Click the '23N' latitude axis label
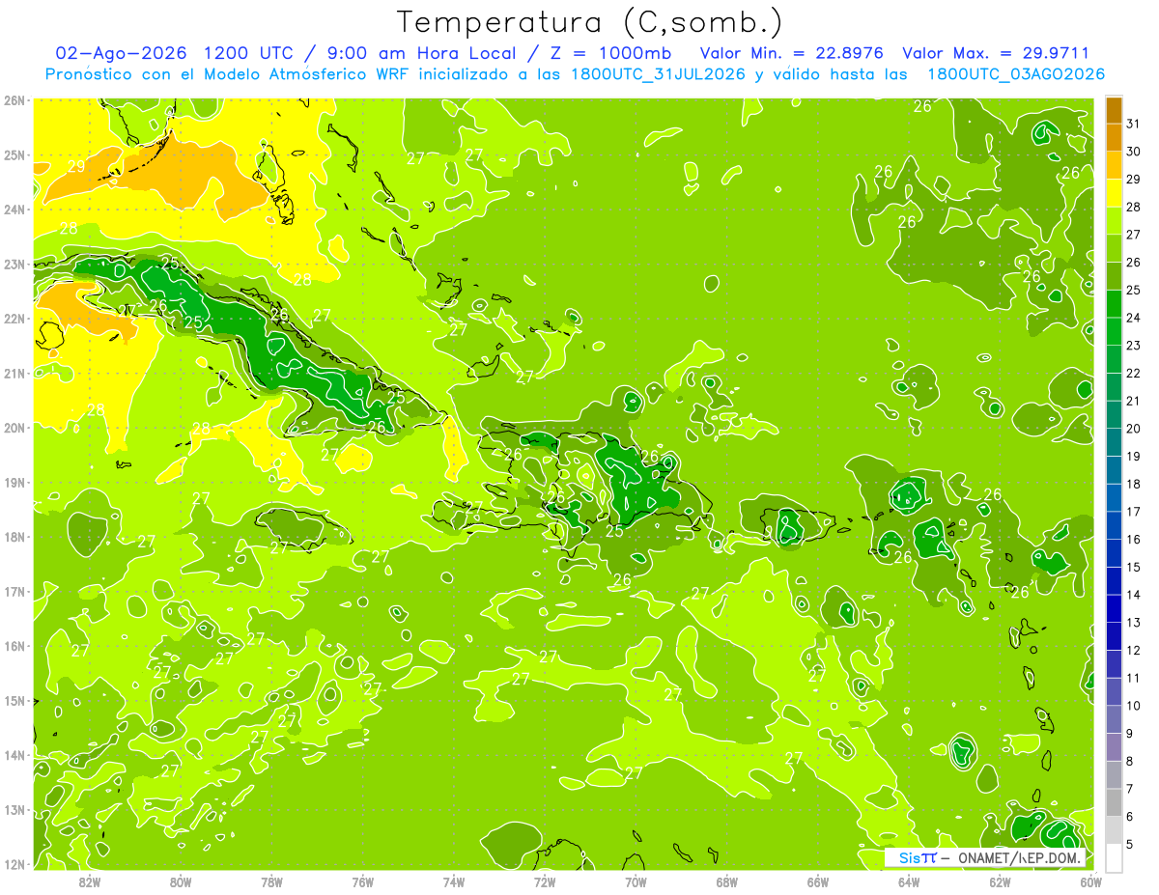Screen dimensions: 1159x895 (14, 265)
